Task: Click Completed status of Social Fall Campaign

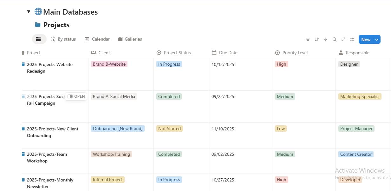Action: click(169, 96)
